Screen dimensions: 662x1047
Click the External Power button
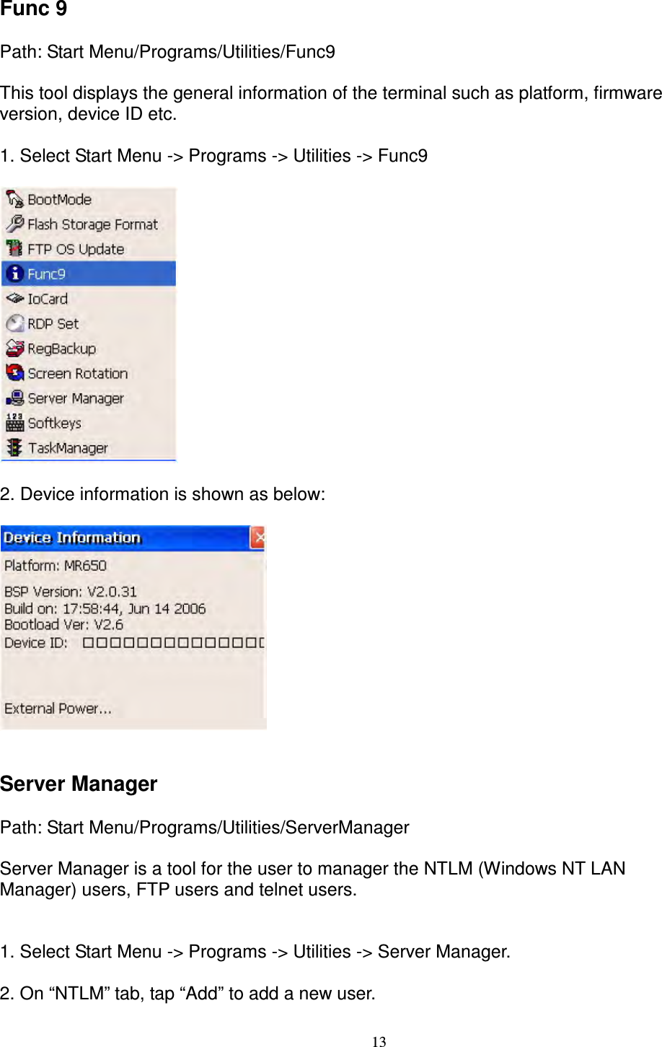pyautogui.click(x=58, y=709)
